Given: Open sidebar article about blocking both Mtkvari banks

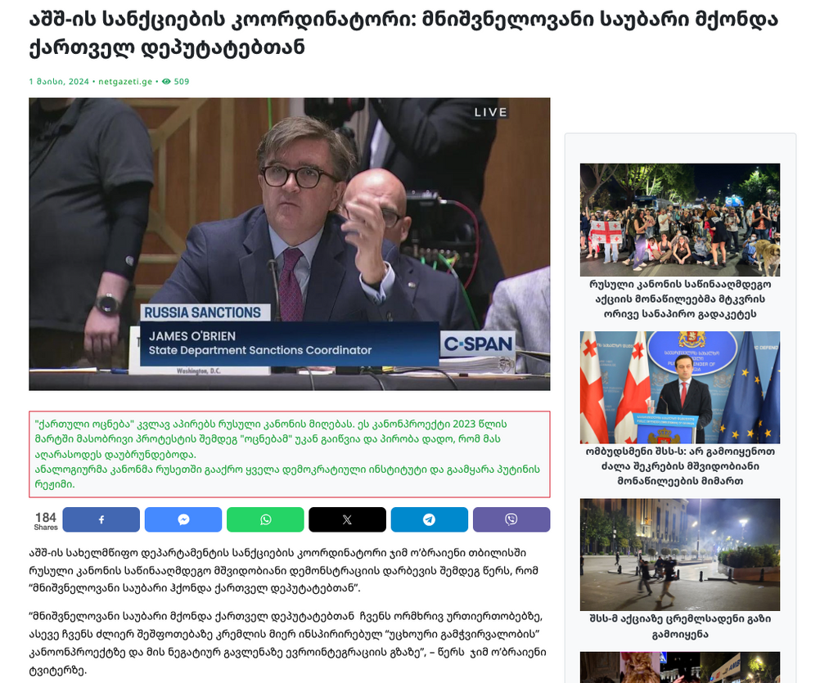Looking at the screenshot, I should [680, 299].
